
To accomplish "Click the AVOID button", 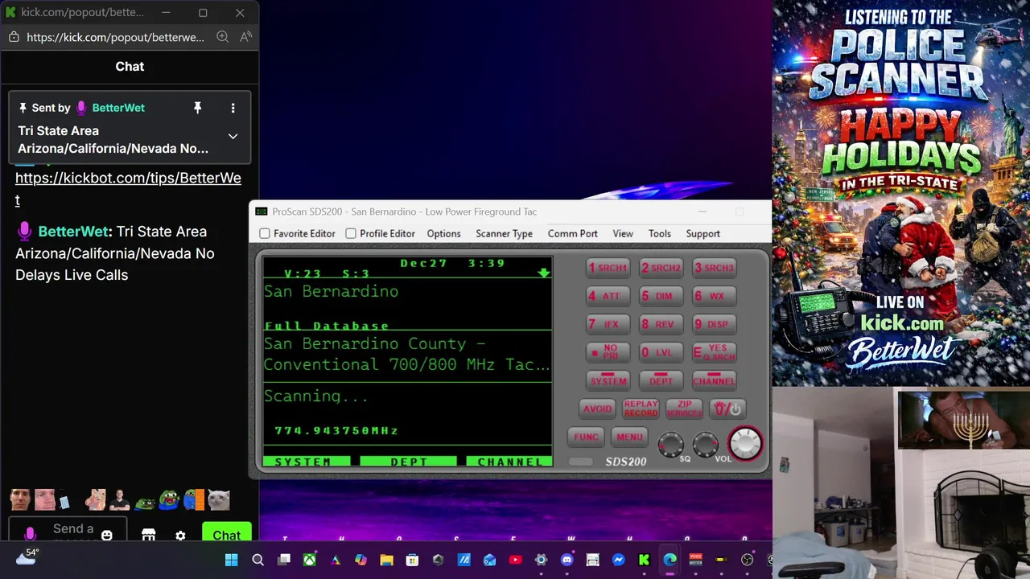I will tap(597, 409).
